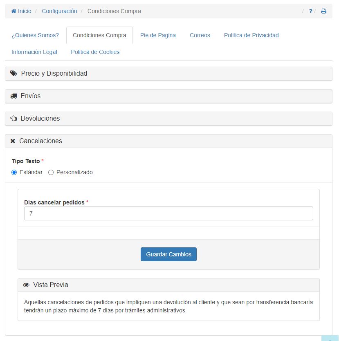Expand the Envíos section
This screenshot has height=341, width=339.
(x=31, y=96)
